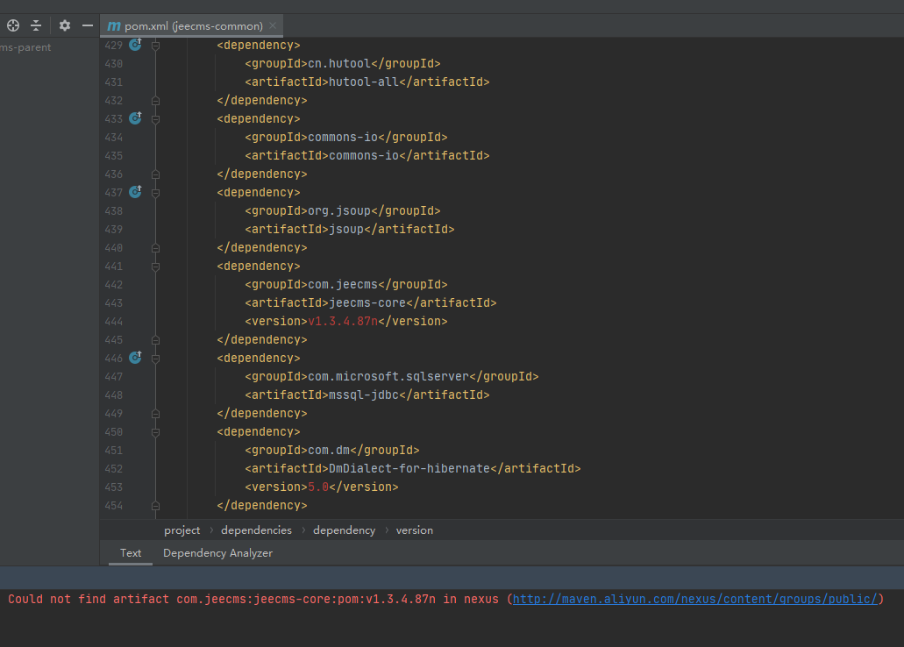Fold the mssql-jdbc dependency at line 446
The image size is (904, 647).
155,358
